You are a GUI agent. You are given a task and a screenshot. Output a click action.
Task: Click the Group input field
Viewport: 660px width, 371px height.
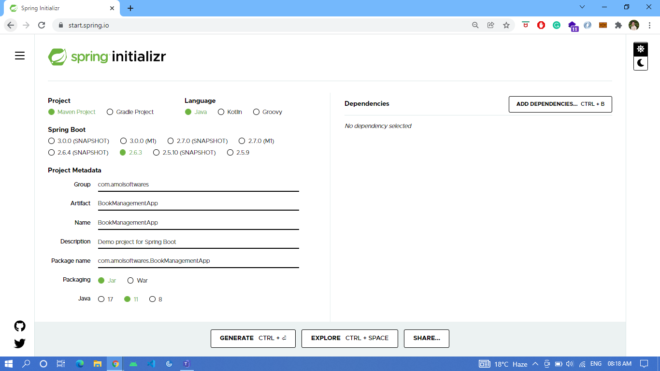198,185
